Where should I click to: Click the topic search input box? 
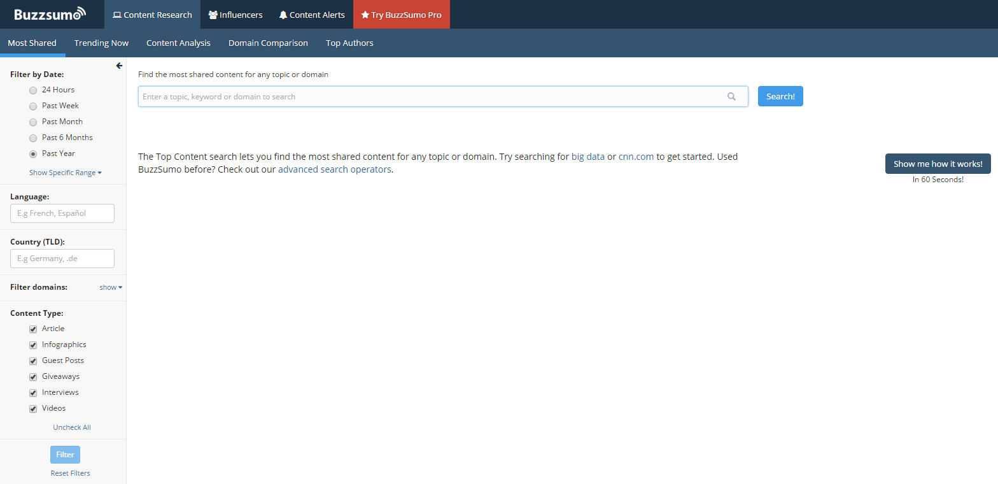[x=433, y=97]
